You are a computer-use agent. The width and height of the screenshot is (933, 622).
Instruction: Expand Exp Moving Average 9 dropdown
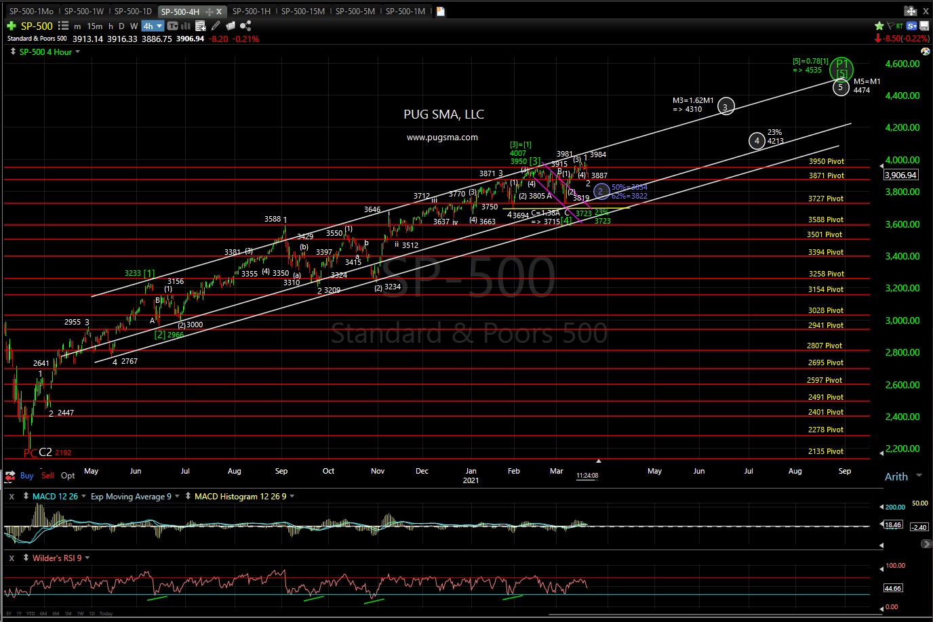177,497
